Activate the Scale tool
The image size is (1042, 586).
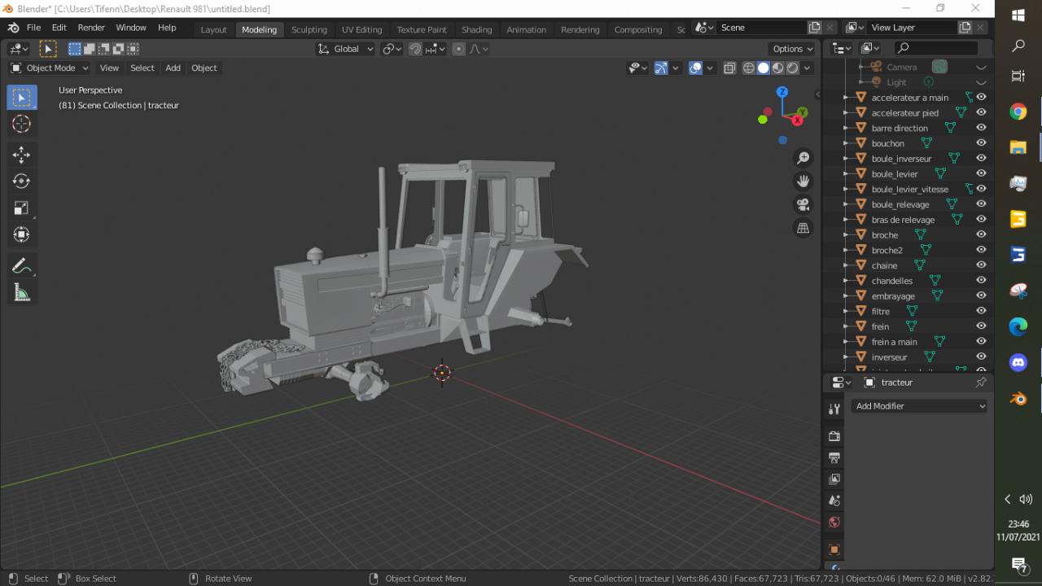click(x=22, y=208)
